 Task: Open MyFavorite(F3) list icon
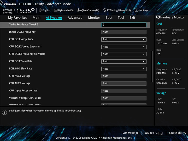pos(56,10)
